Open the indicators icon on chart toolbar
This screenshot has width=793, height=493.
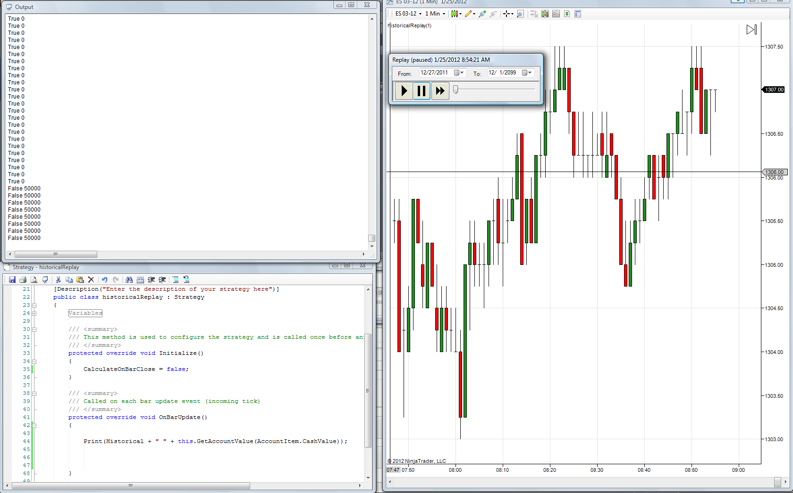coord(556,14)
